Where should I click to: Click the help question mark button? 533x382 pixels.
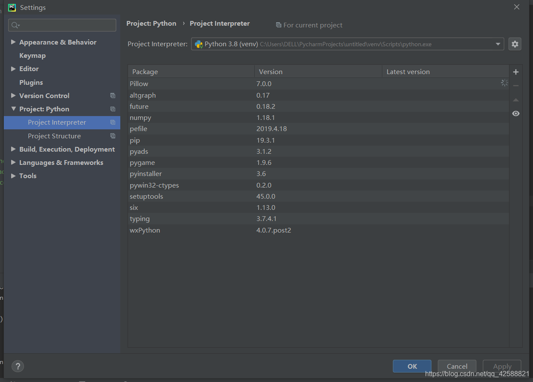click(18, 366)
